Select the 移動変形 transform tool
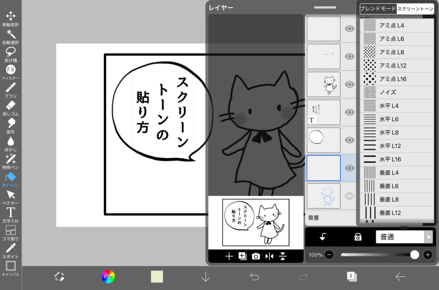439x290 pixels. click(x=10, y=18)
